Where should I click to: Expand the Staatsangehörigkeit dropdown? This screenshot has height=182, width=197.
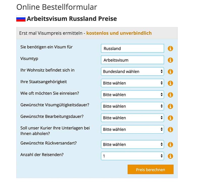coord(132,83)
